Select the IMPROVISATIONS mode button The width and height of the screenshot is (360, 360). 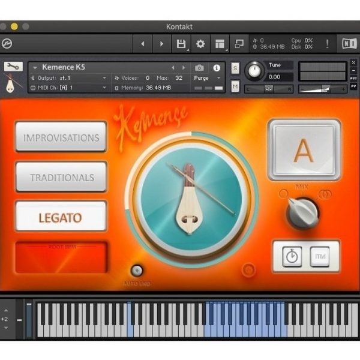coord(61,137)
